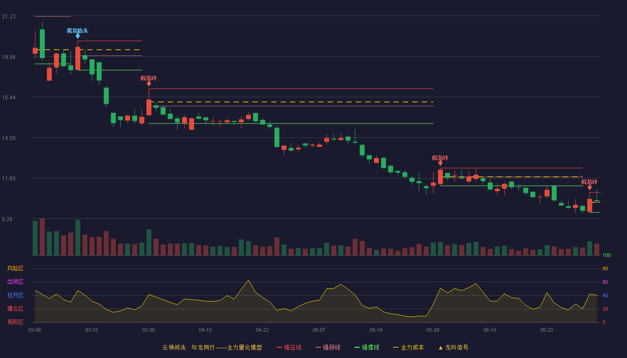This screenshot has height=358, width=627.
Task: Click the 21.23 price axis label
Action: (9, 17)
